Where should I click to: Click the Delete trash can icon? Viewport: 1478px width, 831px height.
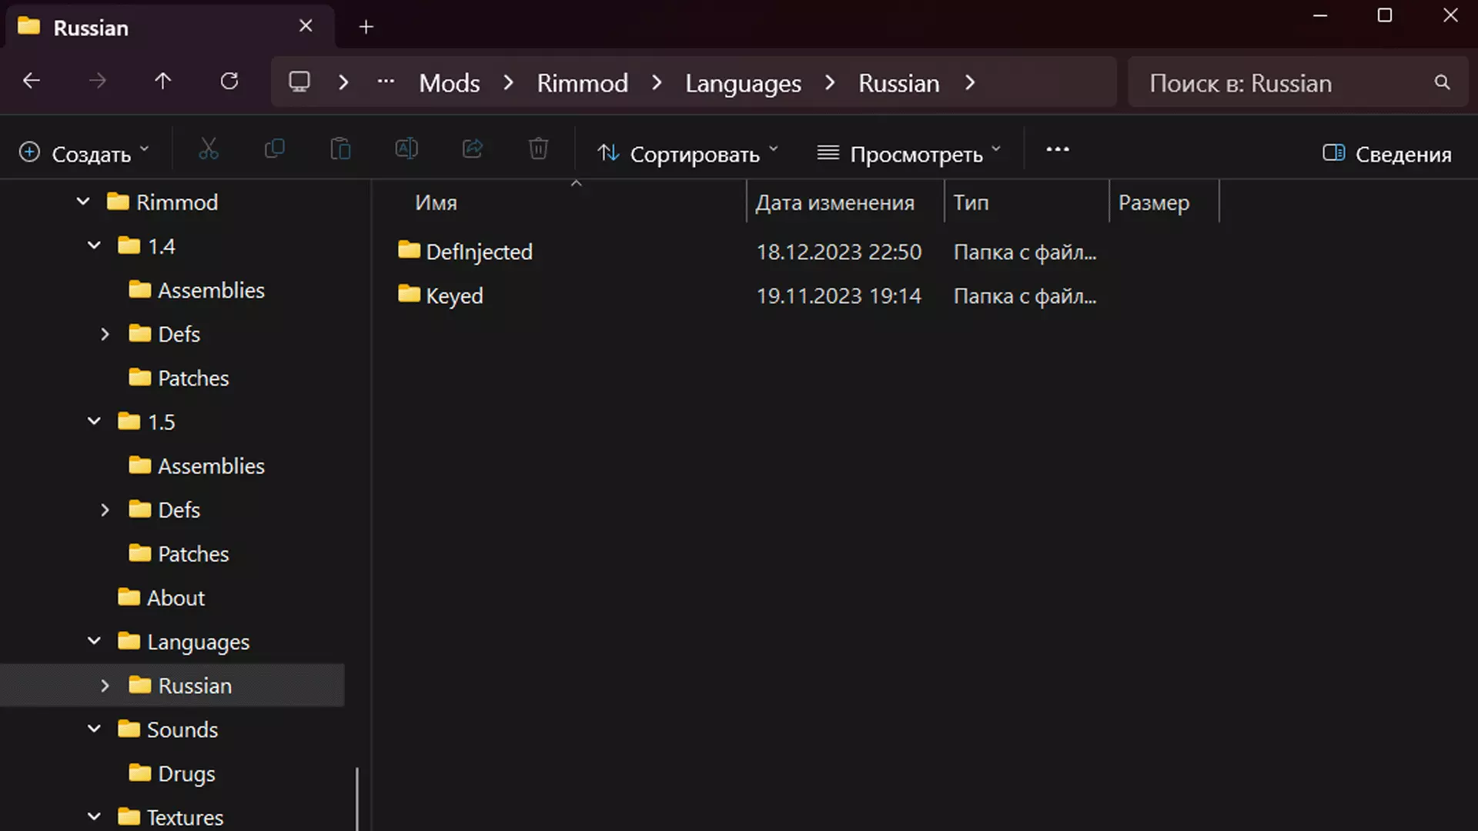[538, 149]
